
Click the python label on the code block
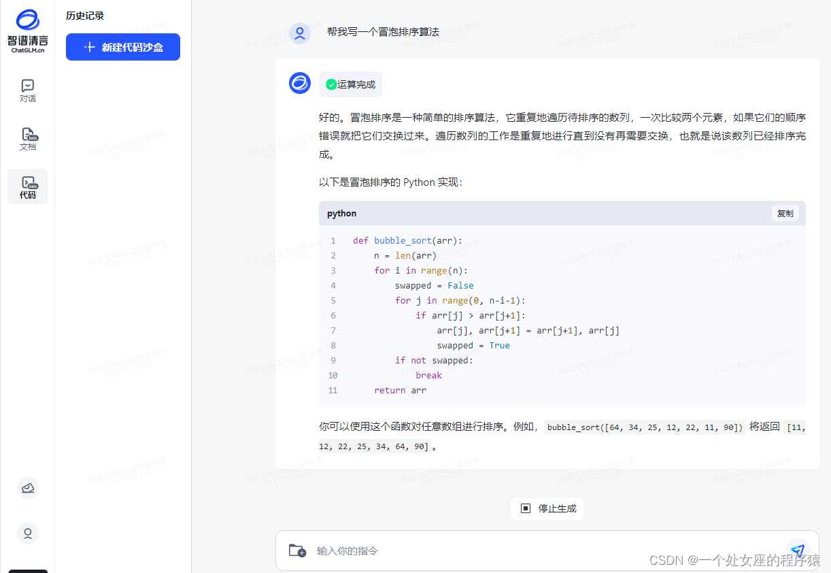point(341,214)
